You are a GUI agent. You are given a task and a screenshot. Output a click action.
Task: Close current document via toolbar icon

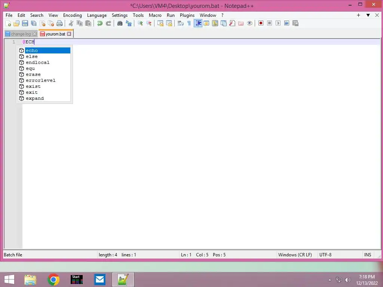[42, 23]
